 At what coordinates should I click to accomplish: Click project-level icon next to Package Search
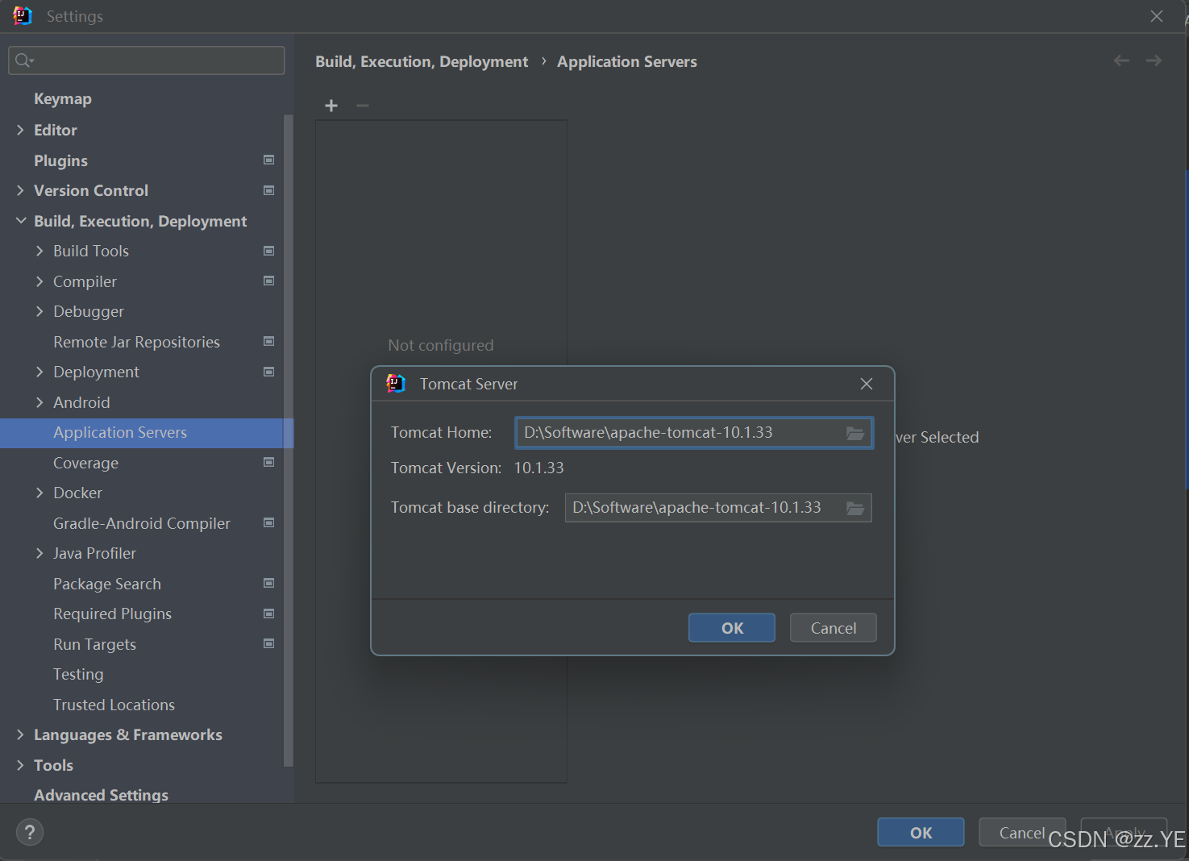pos(269,583)
